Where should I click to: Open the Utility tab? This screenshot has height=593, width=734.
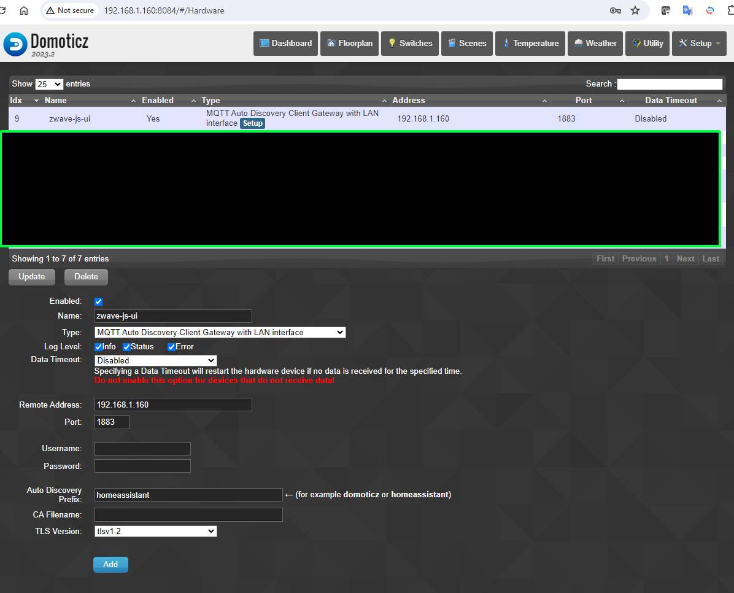[x=647, y=44]
